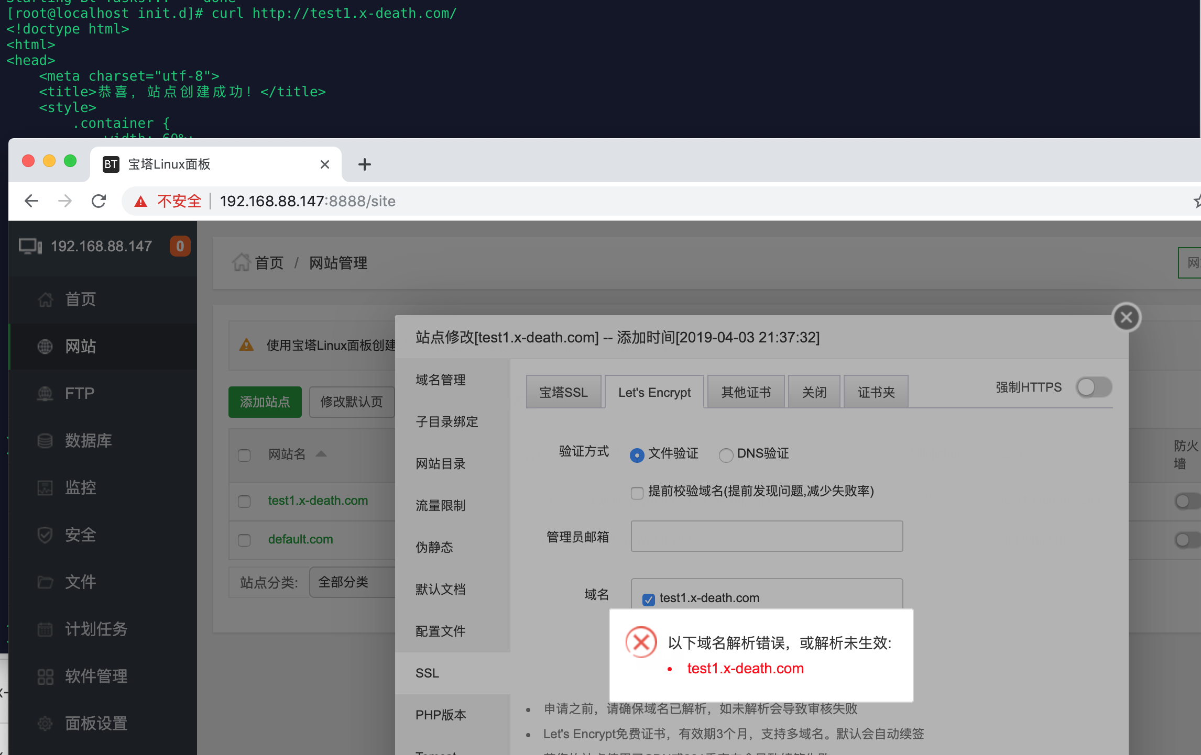Click the browser back arrow
The width and height of the screenshot is (1201, 755).
click(x=31, y=201)
